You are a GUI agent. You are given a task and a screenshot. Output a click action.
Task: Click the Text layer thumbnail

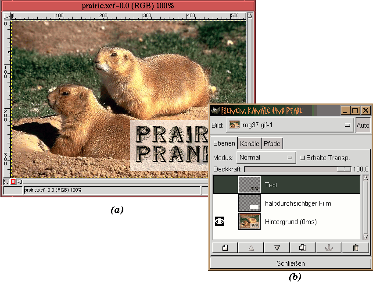249,185
